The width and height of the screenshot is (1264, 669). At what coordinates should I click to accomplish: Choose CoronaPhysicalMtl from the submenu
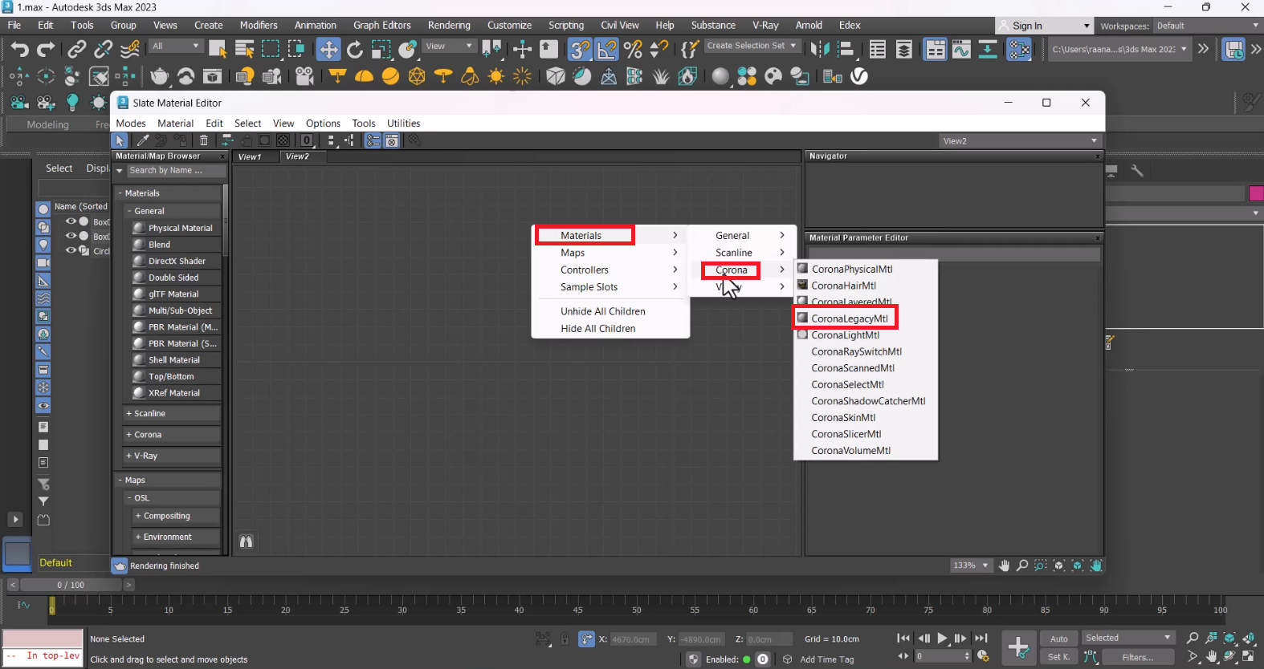coord(851,269)
